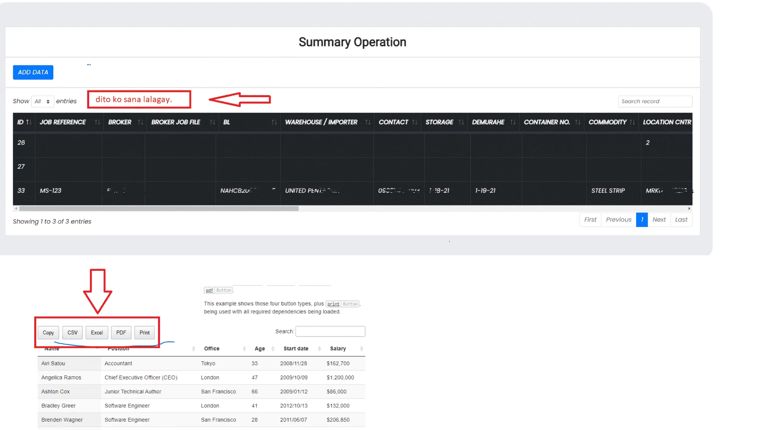Sort by BROKER JOB FILE sort icon
Image resolution: width=758 pixels, height=430 pixels.
(212, 122)
